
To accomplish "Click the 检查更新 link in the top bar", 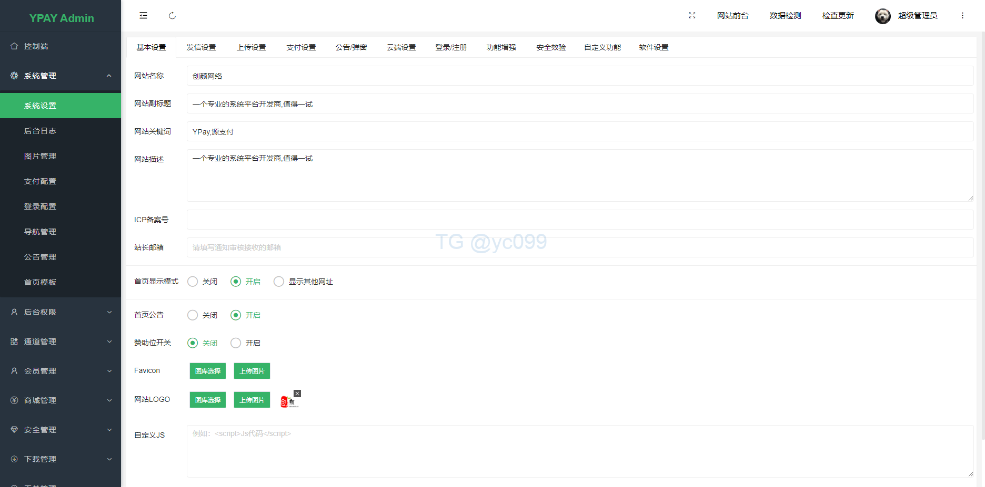I will (x=838, y=15).
